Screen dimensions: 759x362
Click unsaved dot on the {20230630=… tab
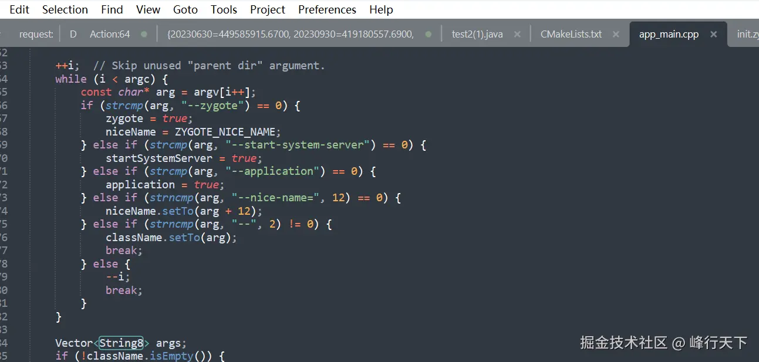tap(429, 34)
